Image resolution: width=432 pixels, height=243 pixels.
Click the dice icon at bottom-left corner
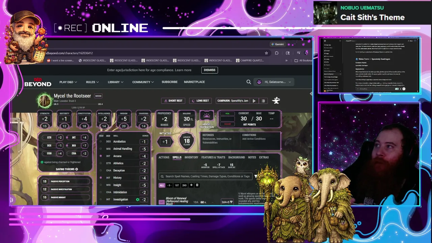pyautogui.click(x=11, y=200)
